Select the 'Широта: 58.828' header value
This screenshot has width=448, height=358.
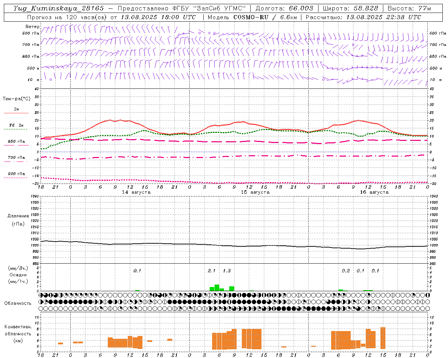350,8
